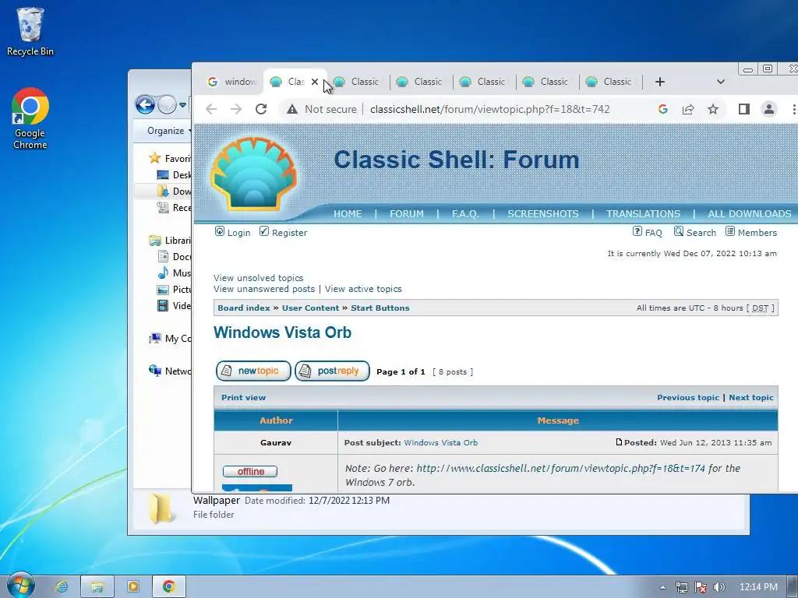Screen dimensions: 798x598
Task: Open Start Buttons breadcrumb link
Action: click(380, 308)
